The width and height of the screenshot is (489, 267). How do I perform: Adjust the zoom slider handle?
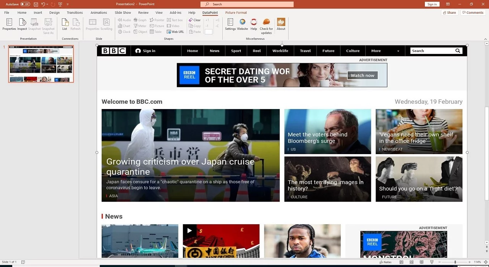coord(455,262)
